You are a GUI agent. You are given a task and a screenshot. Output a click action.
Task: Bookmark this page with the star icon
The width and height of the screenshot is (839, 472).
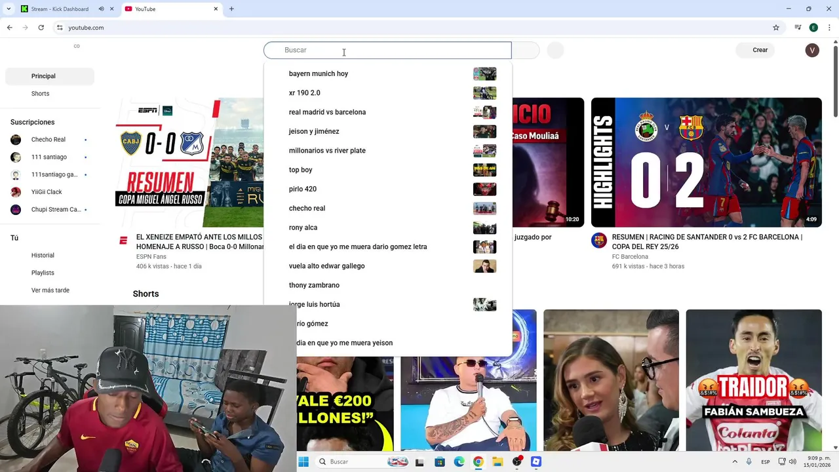click(x=776, y=28)
